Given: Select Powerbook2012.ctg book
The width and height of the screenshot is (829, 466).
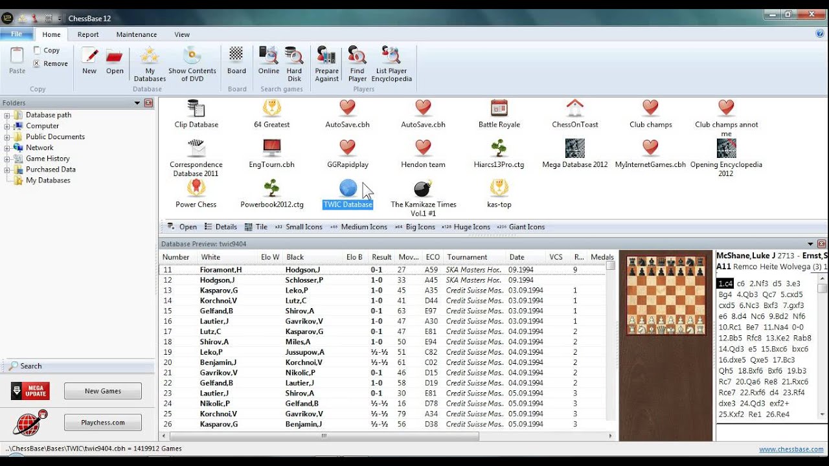Looking at the screenshot, I should click(x=272, y=194).
